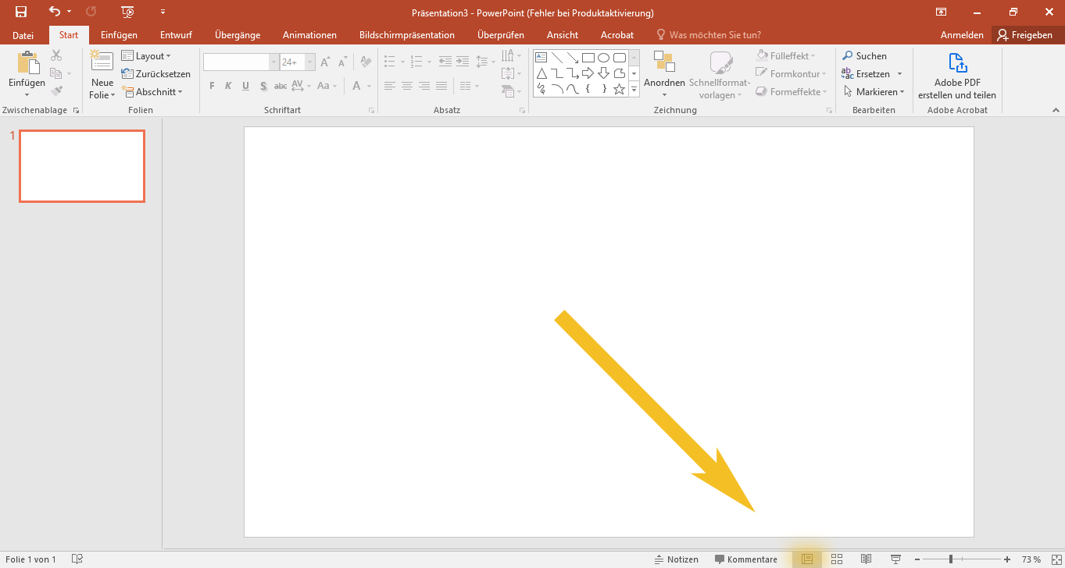Zoom in with the plus button
Image resolution: width=1065 pixels, height=568 pixels.
[1007, 559]
